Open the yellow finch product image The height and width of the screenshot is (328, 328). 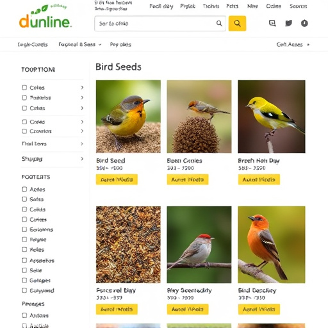tap(272, 117)
